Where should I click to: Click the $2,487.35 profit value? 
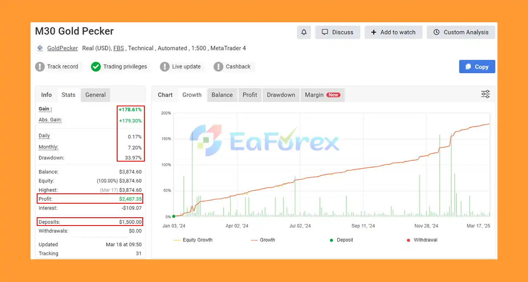(x=130, y=199)
